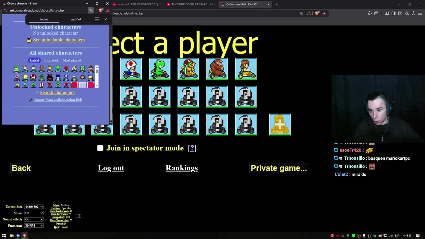Open Search characters link

coord(57,93)
